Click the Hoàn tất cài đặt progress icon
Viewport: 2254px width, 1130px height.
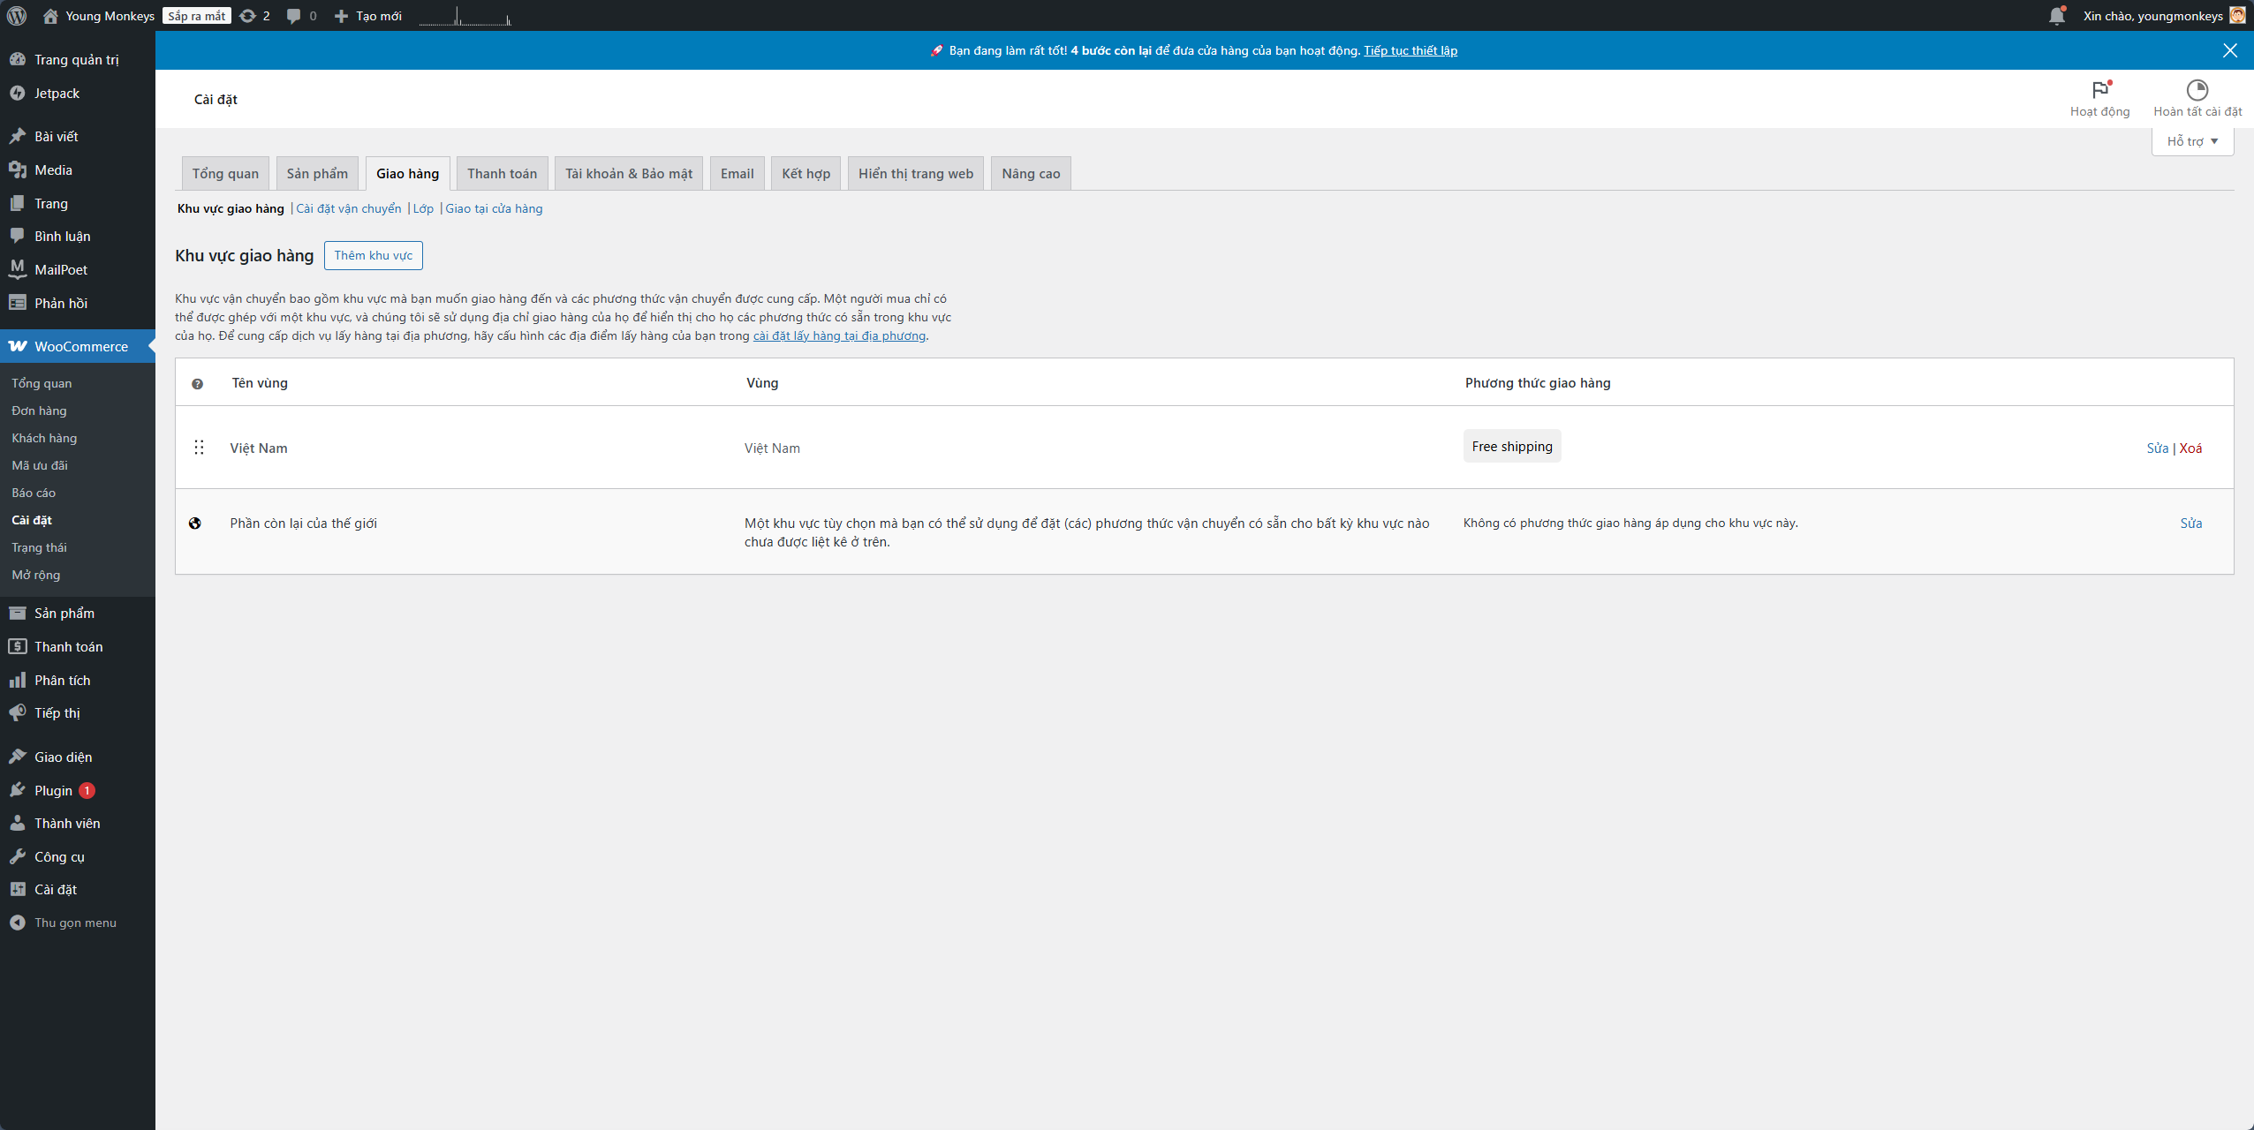click(x=2197, y=90)
